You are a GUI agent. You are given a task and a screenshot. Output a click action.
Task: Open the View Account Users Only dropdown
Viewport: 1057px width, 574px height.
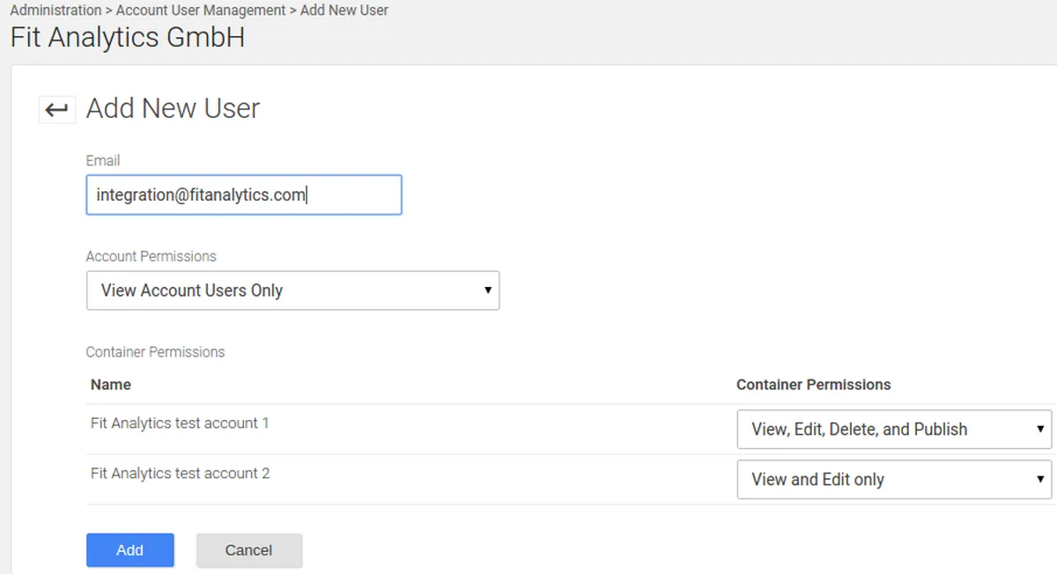pos(292,291)
